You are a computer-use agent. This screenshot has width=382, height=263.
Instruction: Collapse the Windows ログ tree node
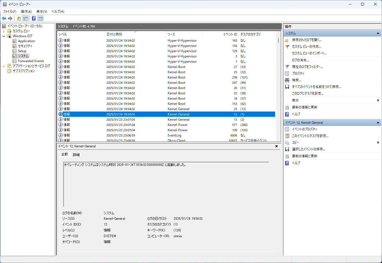[4, 36]
